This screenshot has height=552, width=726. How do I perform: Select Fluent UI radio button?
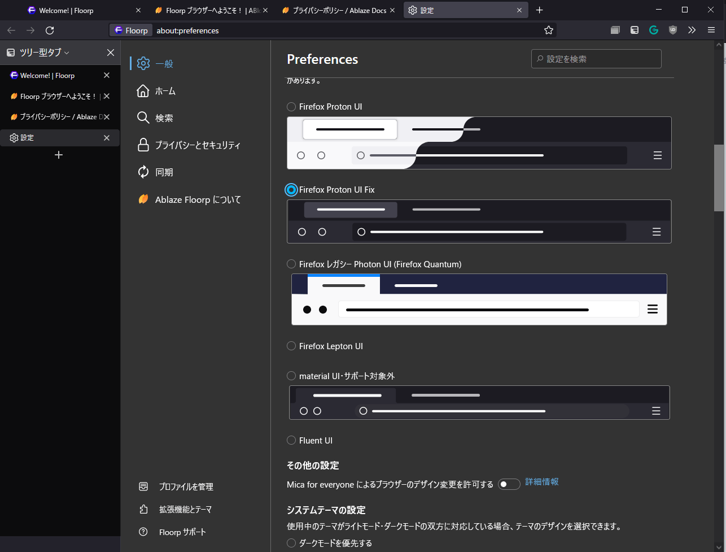(x=291, y=440)
